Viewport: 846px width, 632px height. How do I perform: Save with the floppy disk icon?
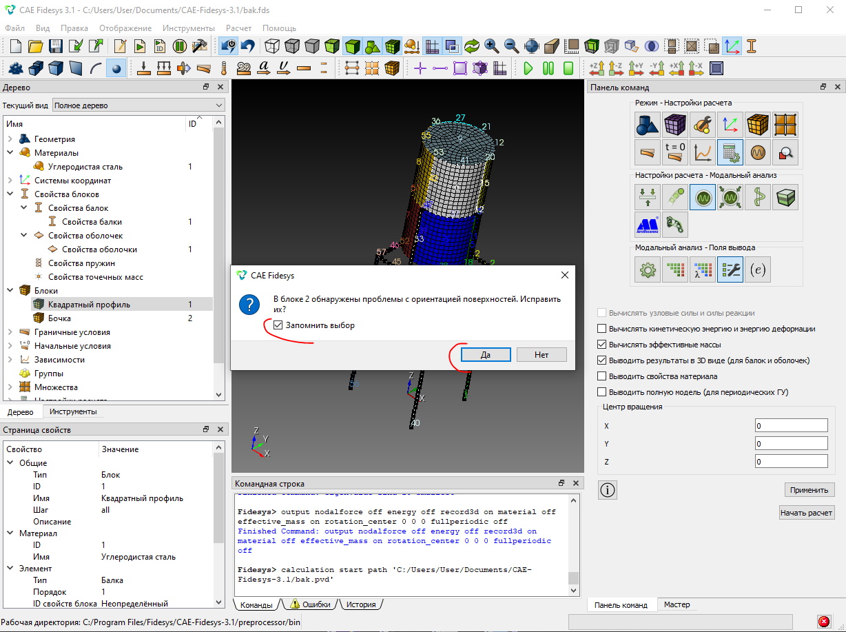56,46
